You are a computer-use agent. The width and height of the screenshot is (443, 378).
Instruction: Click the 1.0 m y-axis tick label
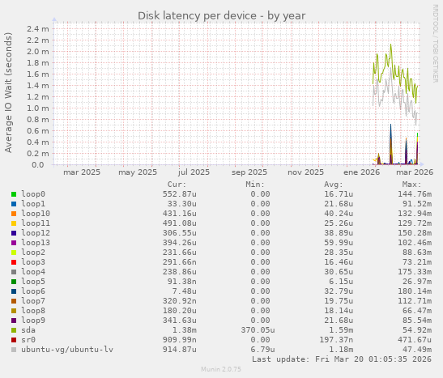(x=38, y=108)
